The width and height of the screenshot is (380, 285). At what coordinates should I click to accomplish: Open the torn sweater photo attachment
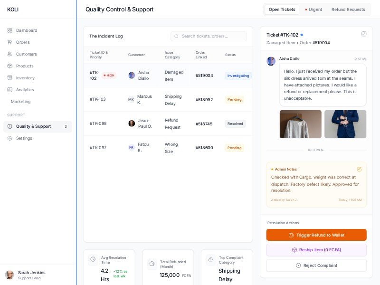(x=300, y=124)
